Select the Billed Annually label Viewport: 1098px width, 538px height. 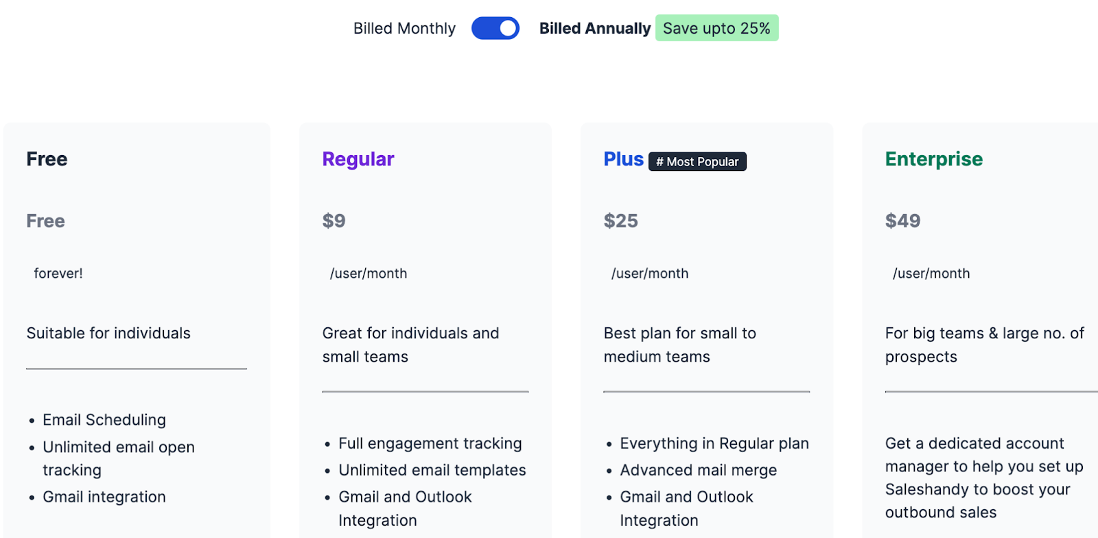[595, 28]
